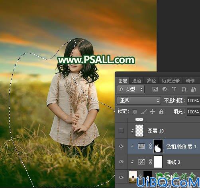The width and height of the screenshot is (200, 188).
Task: Select layer name 色相/饱和度 1
Action: [x=181, y=146]
